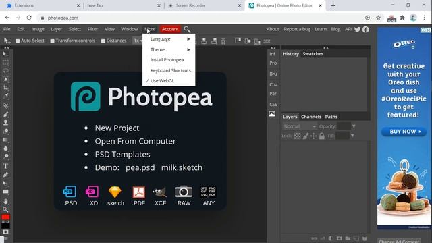Click the new adjustment layer icon
The image size is (432, 243).
pos(331,238)
